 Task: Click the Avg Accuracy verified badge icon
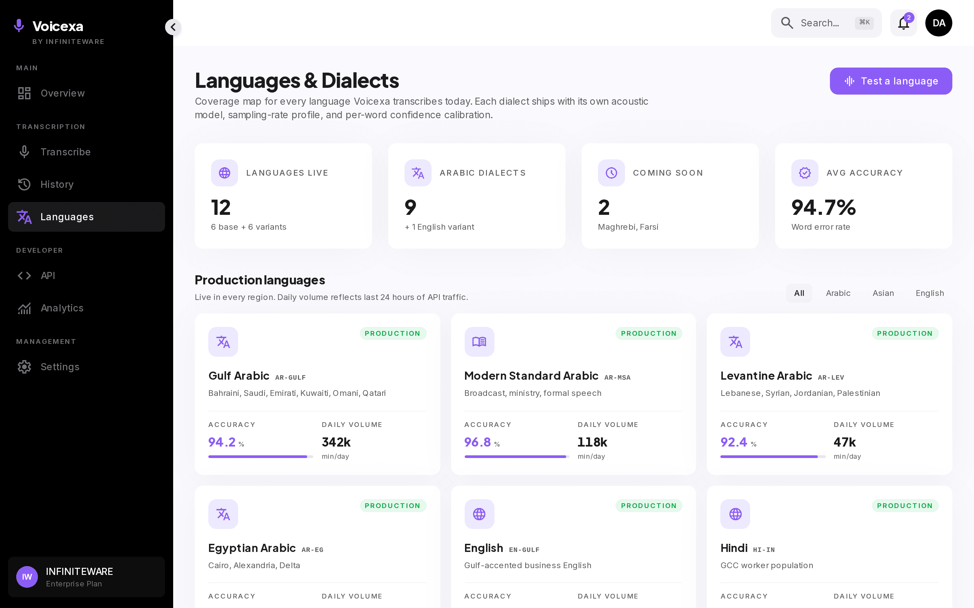pos(805,173)
